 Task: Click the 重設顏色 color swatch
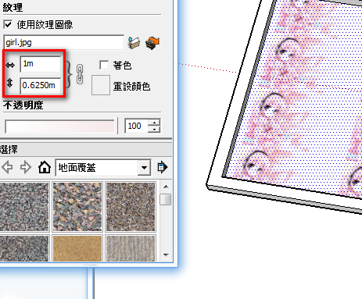(101, 85)
